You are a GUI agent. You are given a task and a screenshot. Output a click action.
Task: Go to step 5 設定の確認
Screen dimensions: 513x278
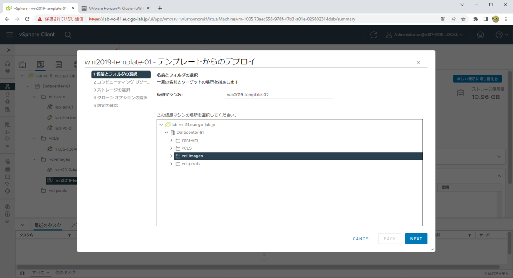tap(106, 105)
